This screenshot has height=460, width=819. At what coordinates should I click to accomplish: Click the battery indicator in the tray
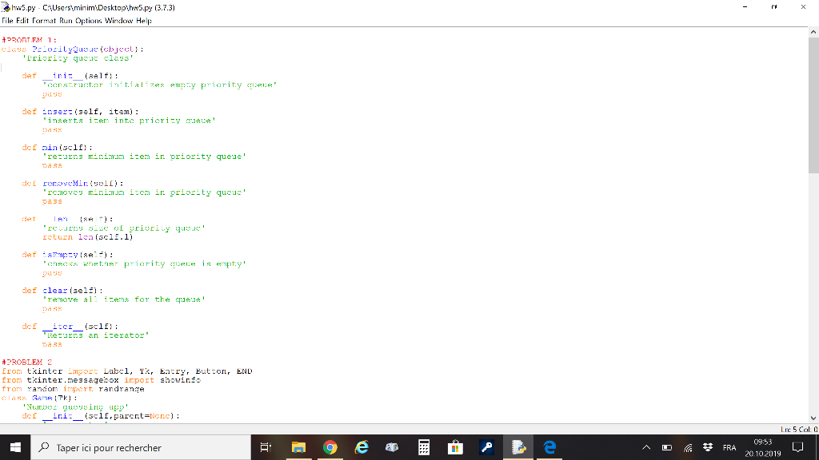[667, 448]
